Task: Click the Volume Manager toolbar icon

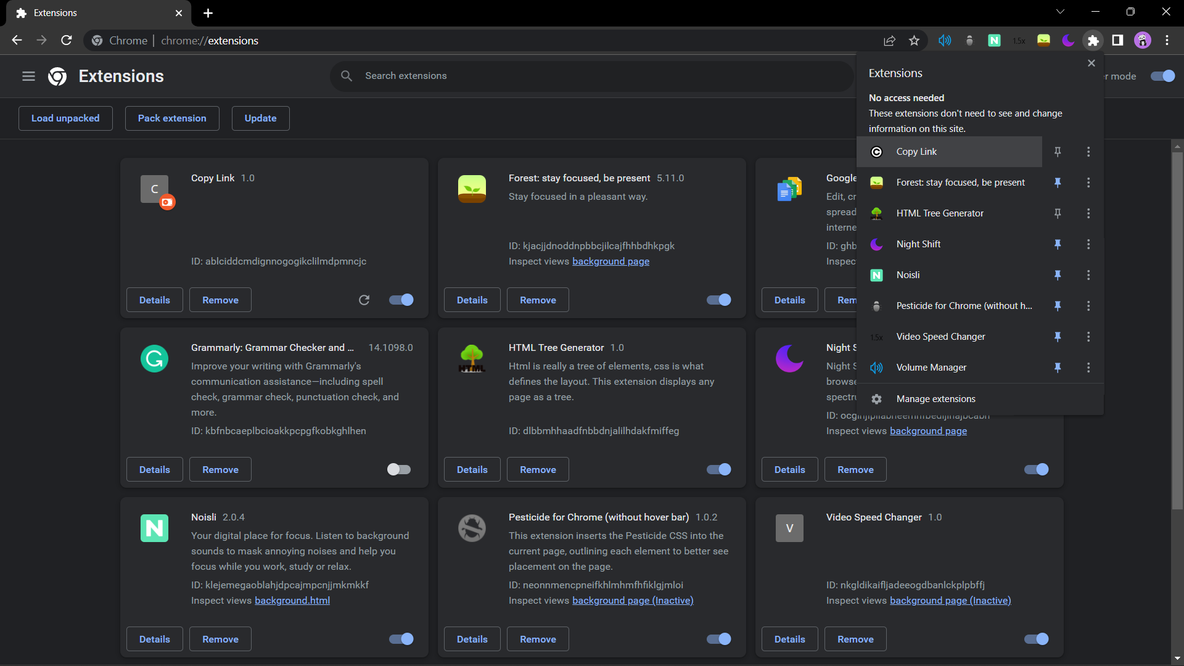Action: coord(945,41)
